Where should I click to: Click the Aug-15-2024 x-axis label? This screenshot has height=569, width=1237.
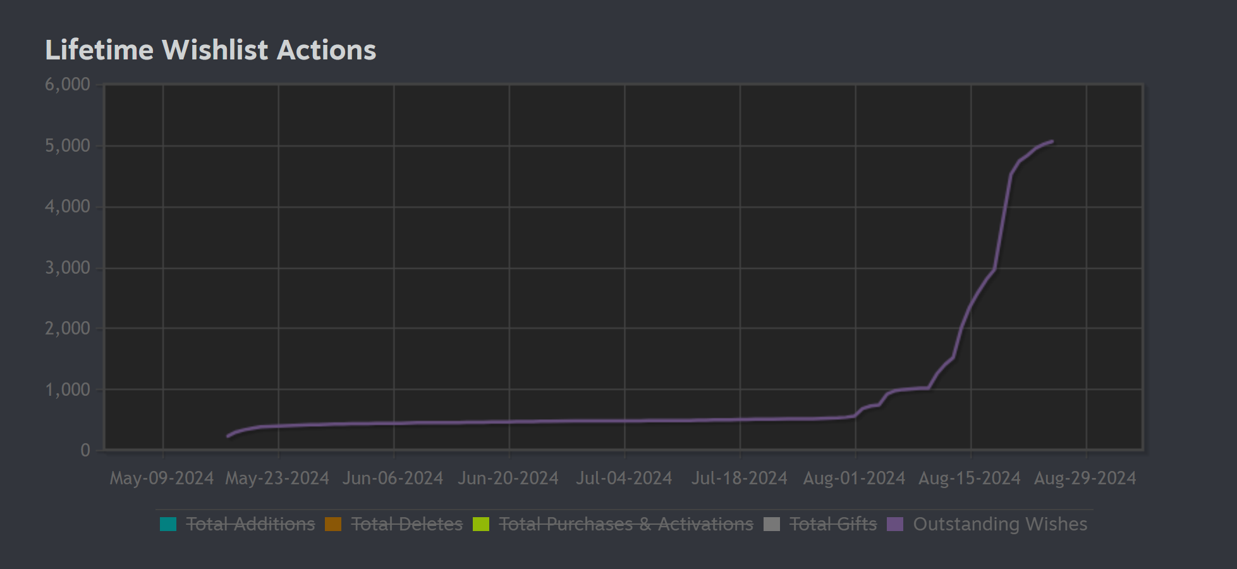[970, 478]
